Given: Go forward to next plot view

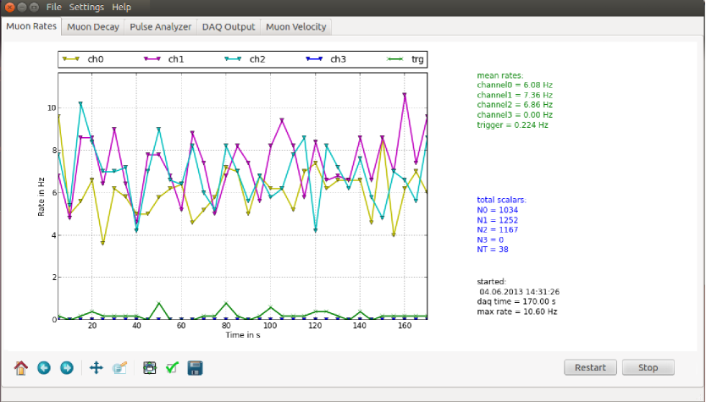Looking at the screenshot, I should pyautogui.click(x=67, y=368).
